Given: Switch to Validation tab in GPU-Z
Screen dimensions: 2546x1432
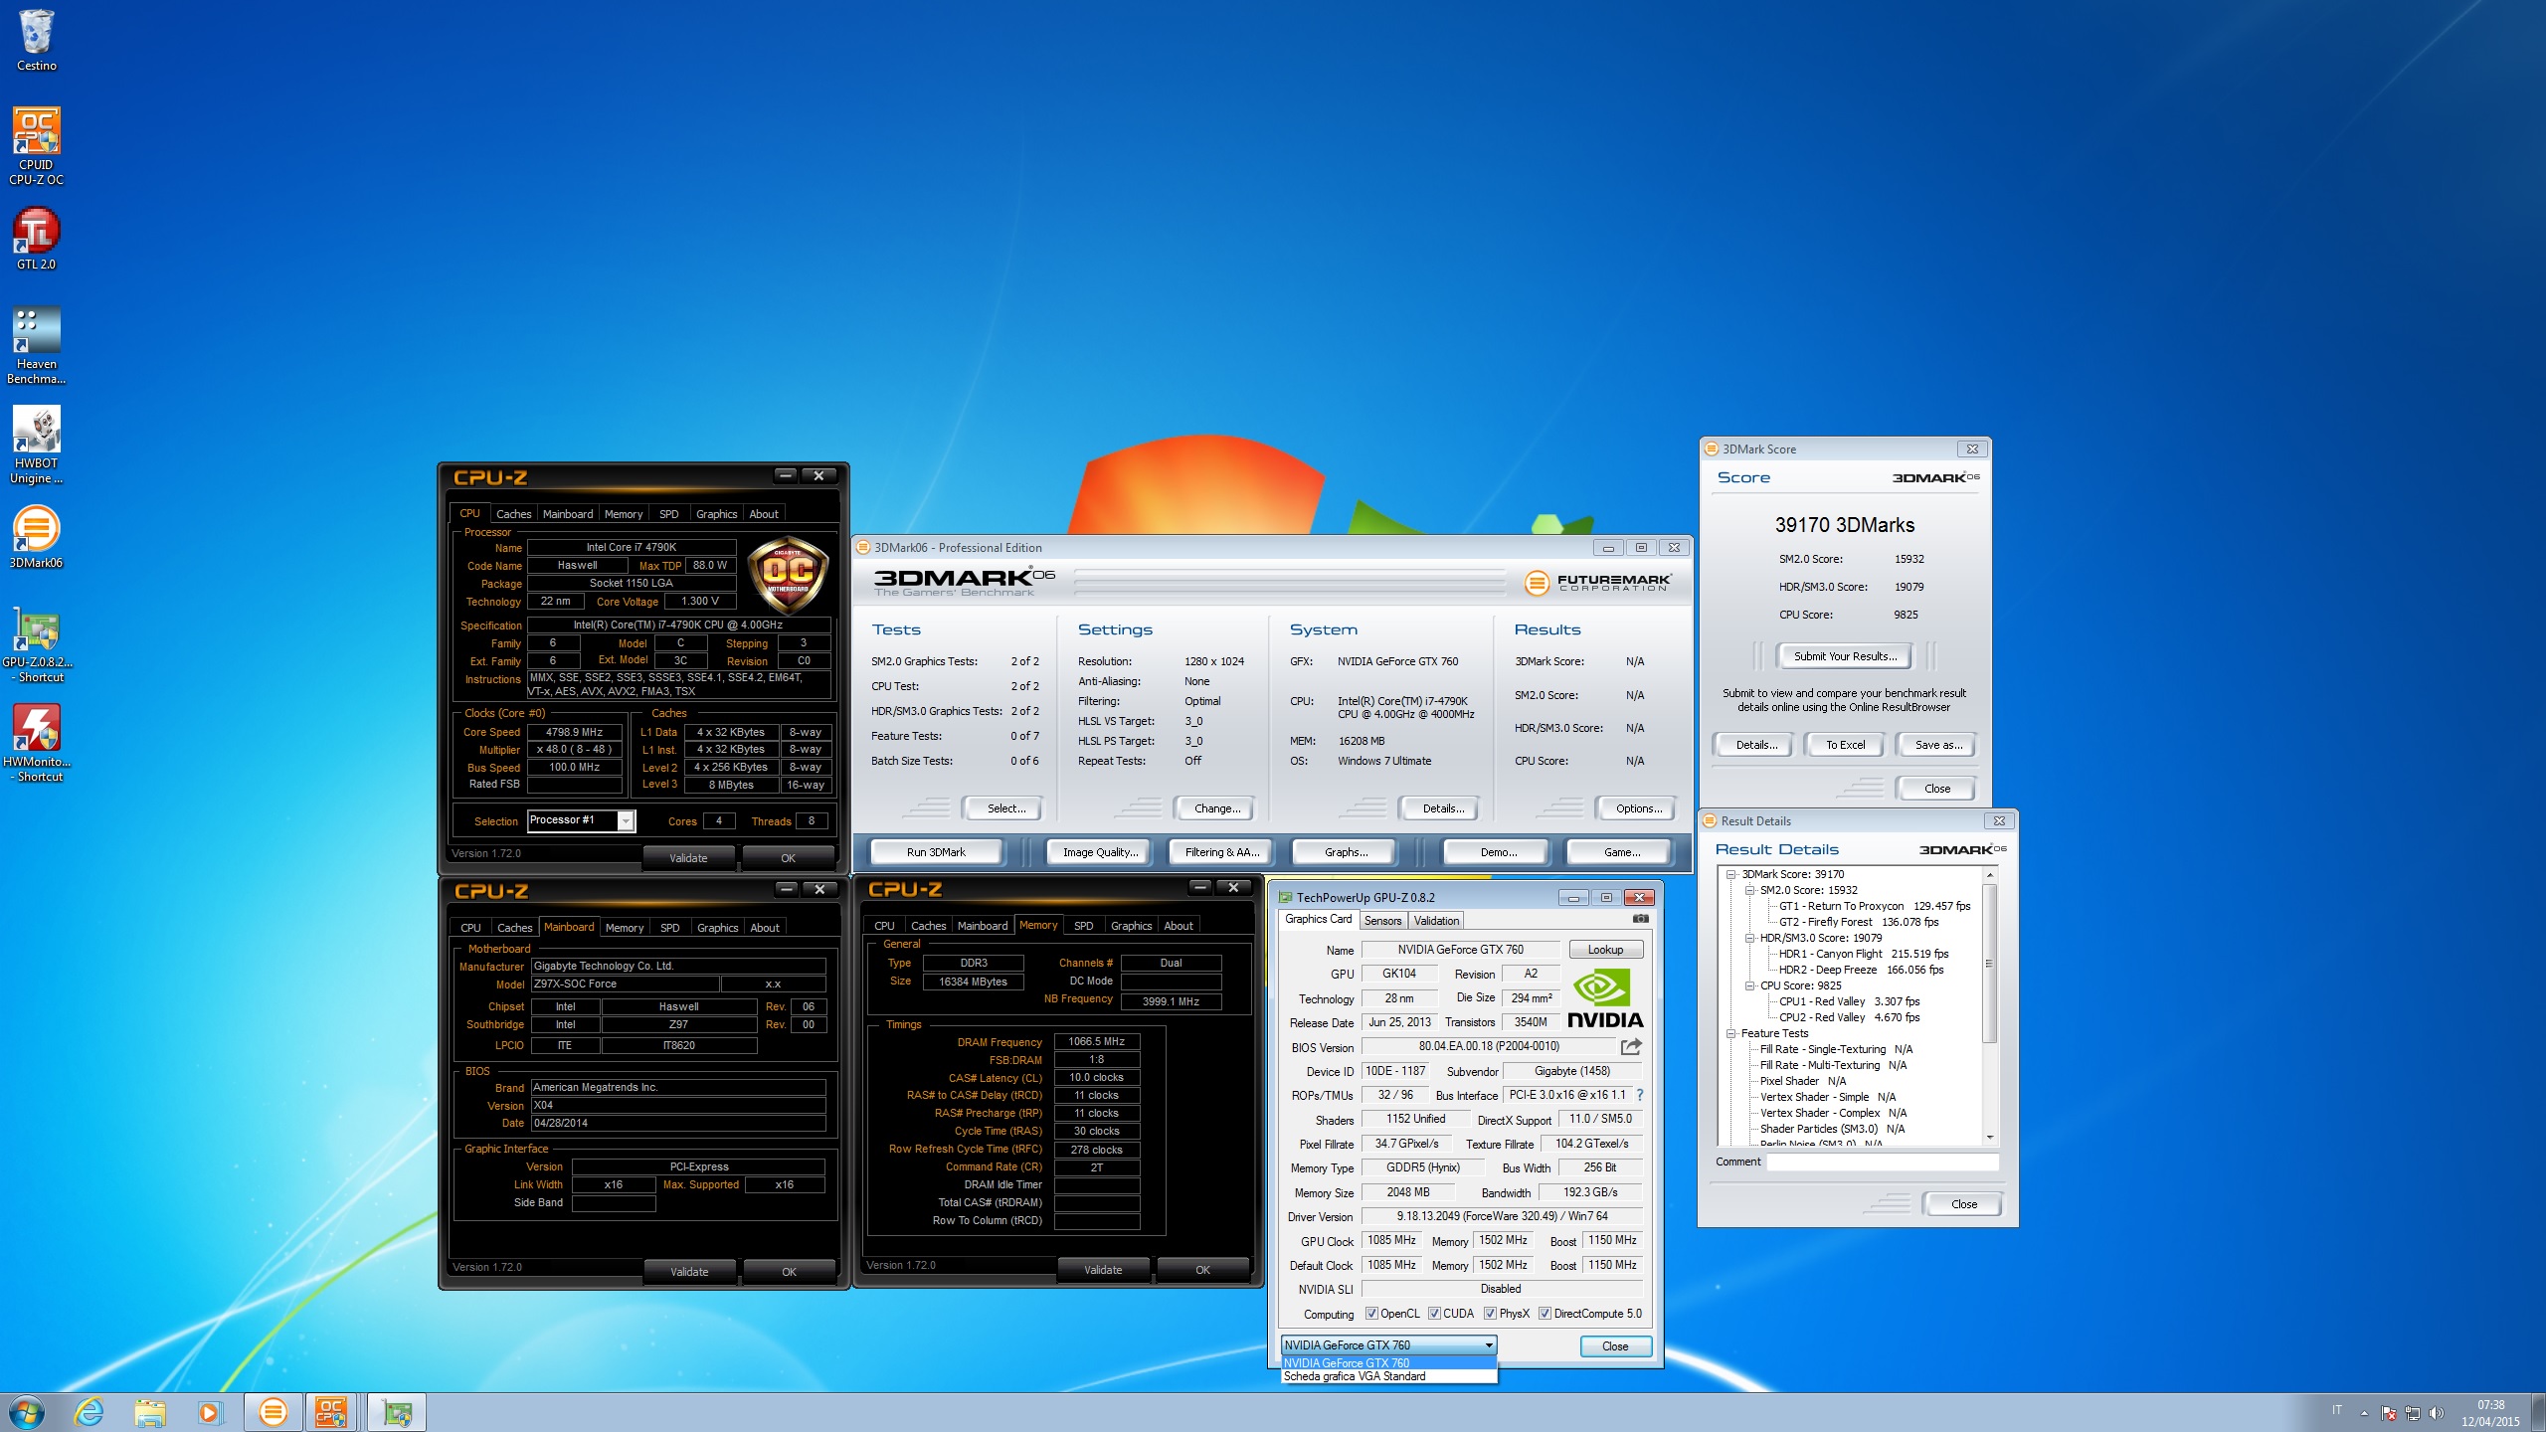Looking at the screenshot, I should (x=1436, y=921).
